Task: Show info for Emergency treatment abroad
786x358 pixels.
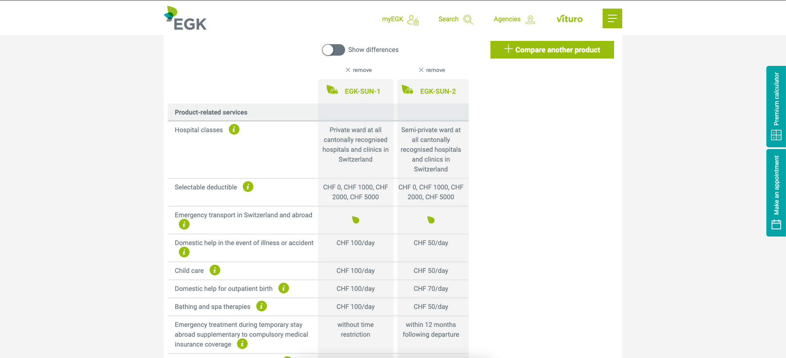Action: tap(242, 344)
